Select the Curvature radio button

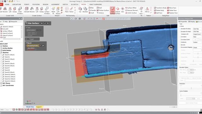pos(180,37)
